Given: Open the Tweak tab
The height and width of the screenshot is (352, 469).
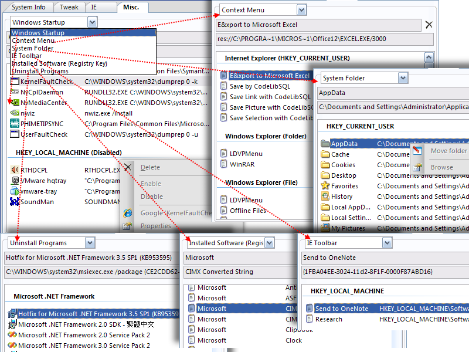Looking at the screenshot, I should [x=69, y=7].
